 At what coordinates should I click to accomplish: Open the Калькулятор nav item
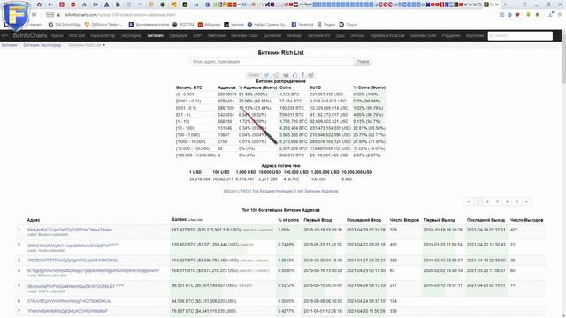(103, 35)
